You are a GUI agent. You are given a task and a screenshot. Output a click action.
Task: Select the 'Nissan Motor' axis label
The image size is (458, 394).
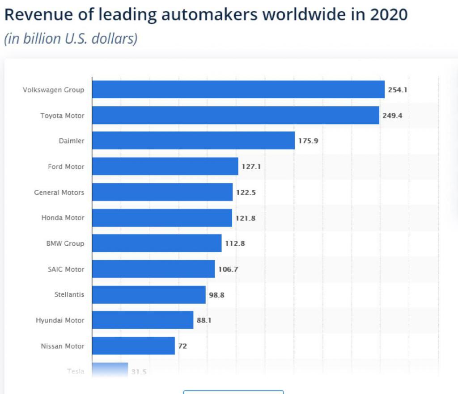click(x=63, y=346)
